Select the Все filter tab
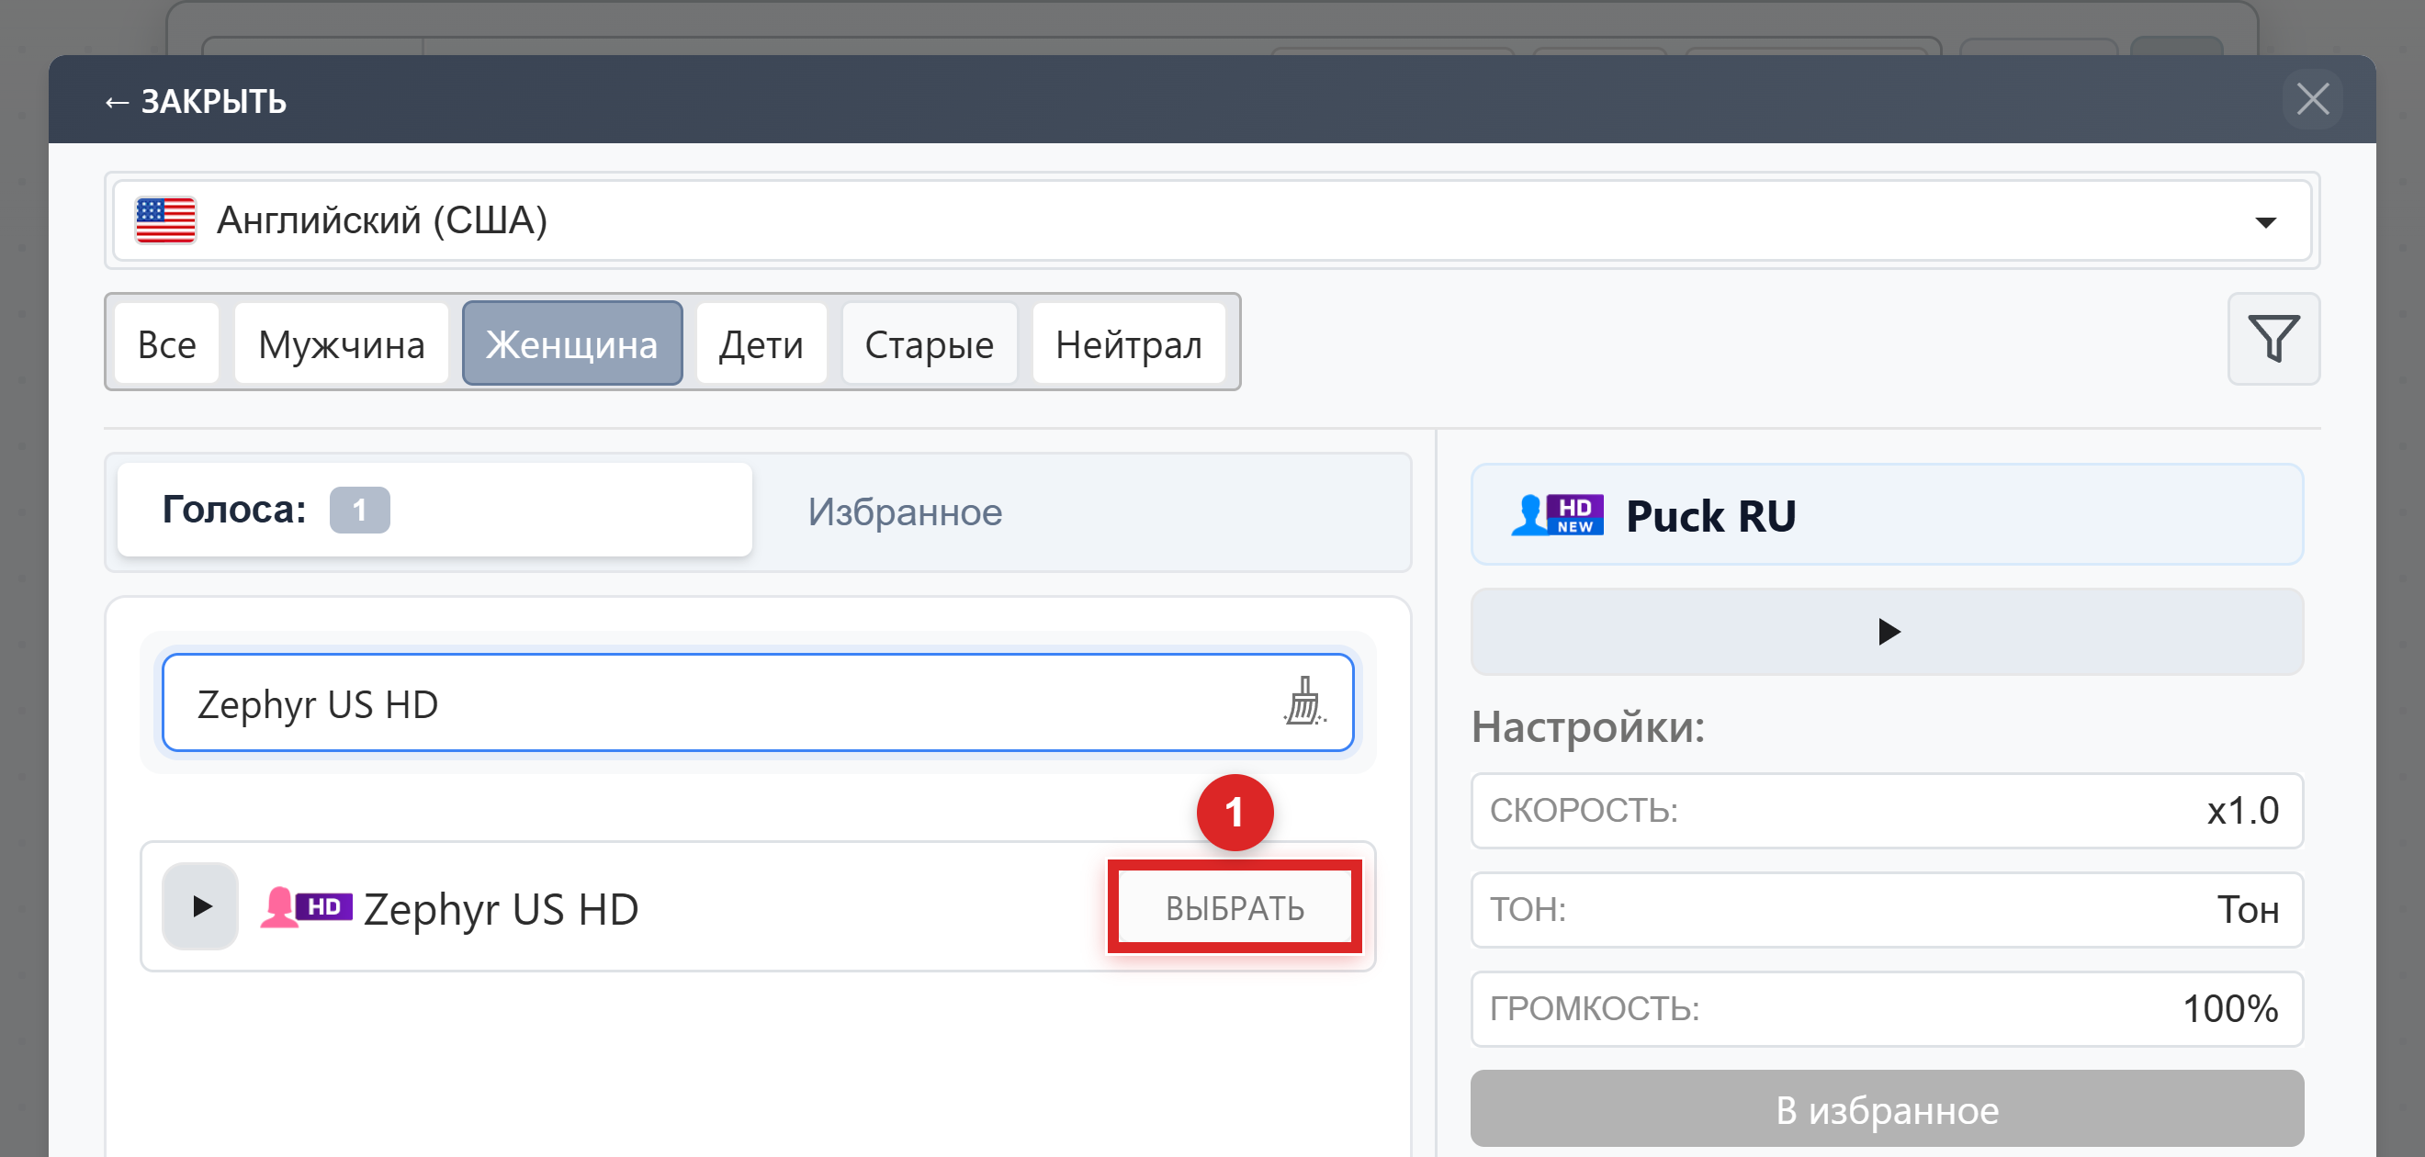 (166, 343)
